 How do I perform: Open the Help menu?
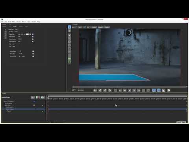coord(39,22)
